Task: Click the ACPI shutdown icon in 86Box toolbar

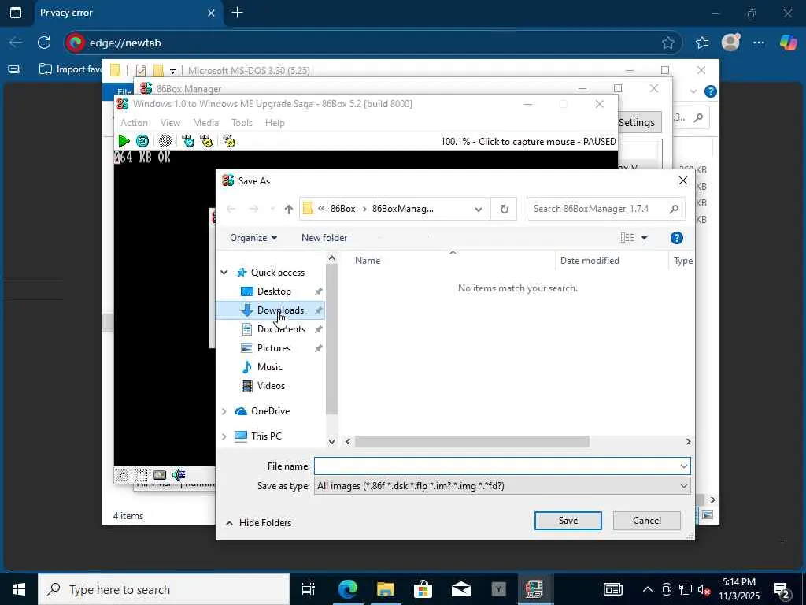Action: pos(165,141)
